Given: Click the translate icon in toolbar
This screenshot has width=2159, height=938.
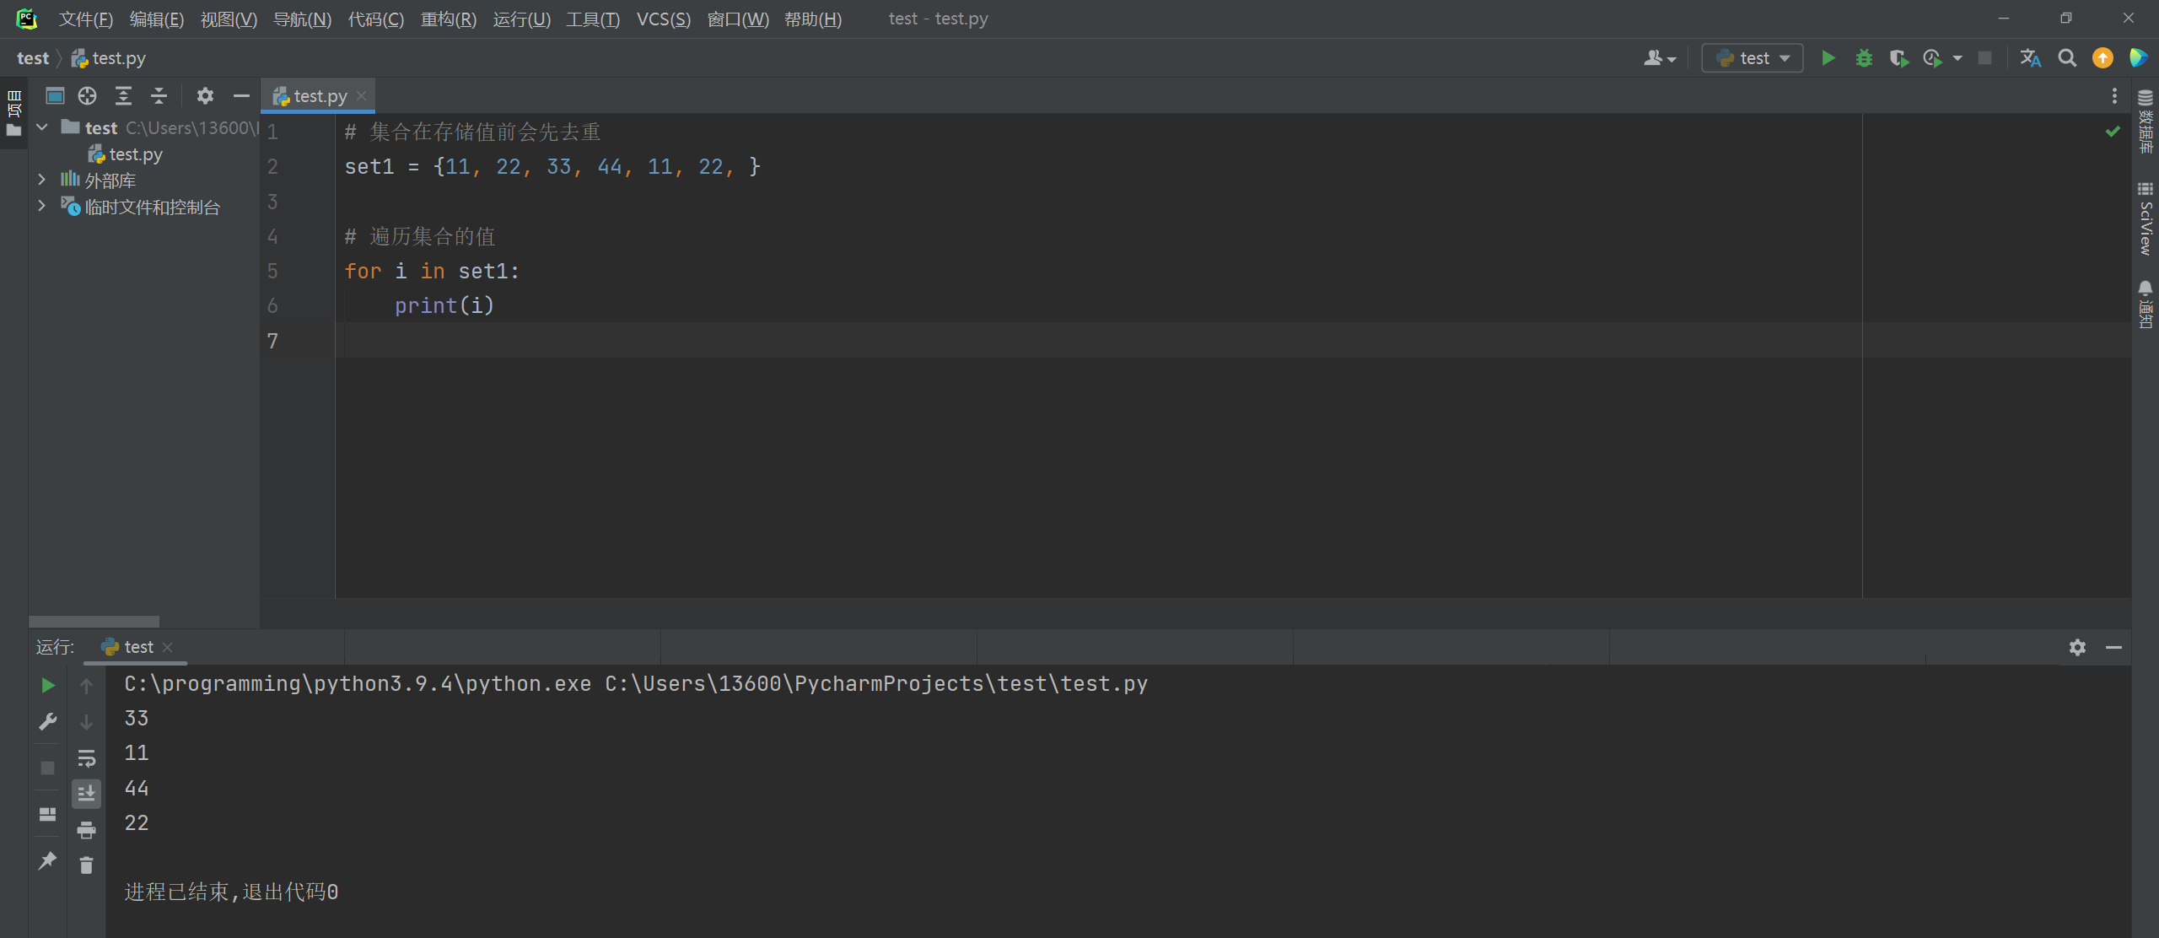Looking at the screenshot, I should [x=2030, y=58].
